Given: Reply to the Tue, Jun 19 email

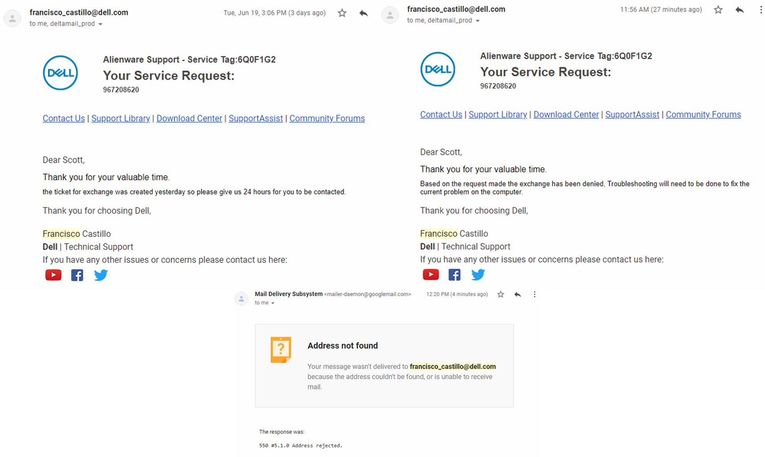Looking at the screenshot, I should click(364, 13).
